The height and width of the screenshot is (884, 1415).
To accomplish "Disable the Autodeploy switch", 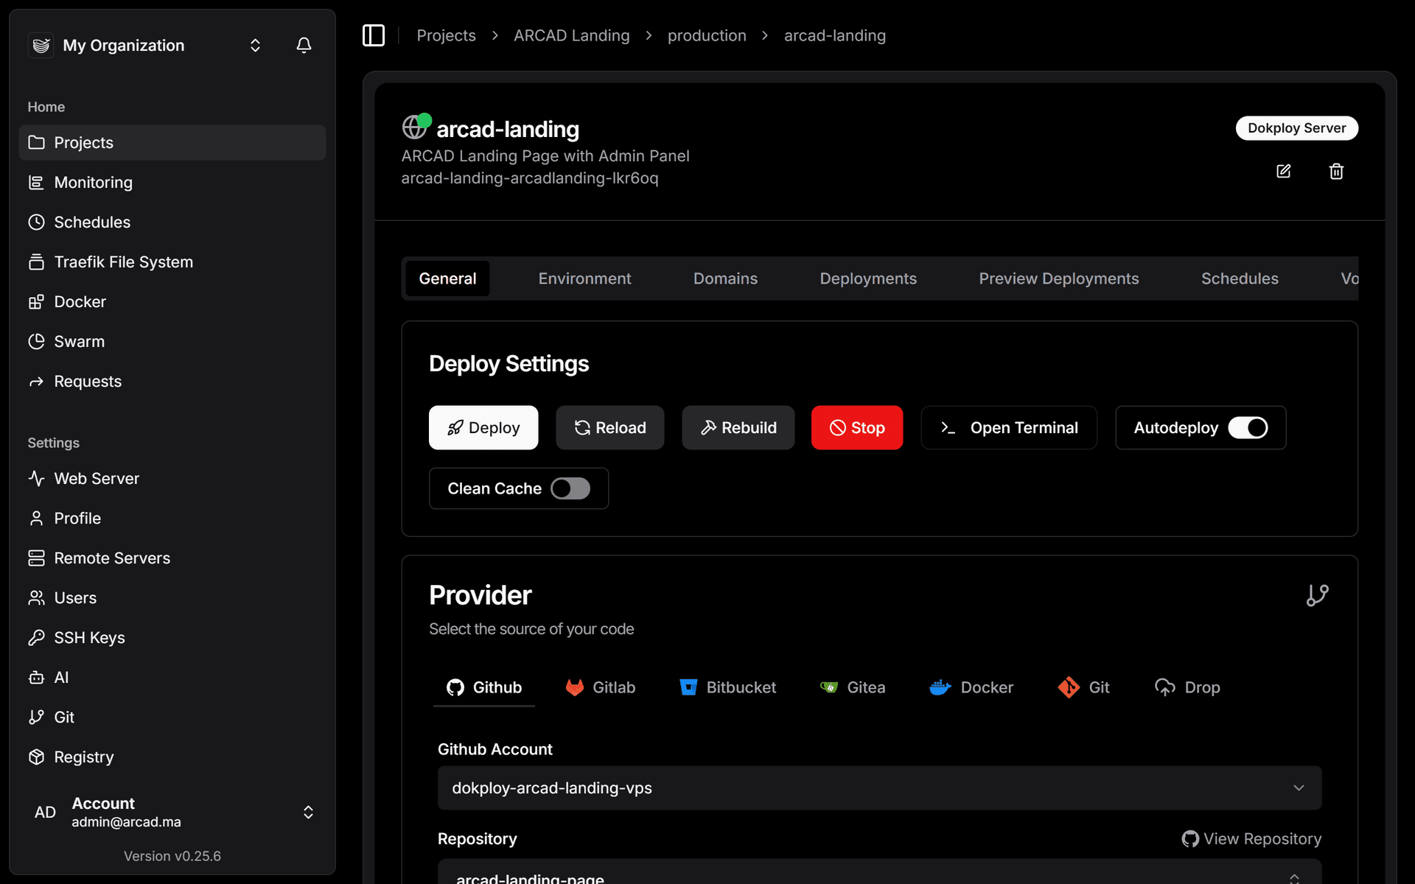I will 1248,428.
